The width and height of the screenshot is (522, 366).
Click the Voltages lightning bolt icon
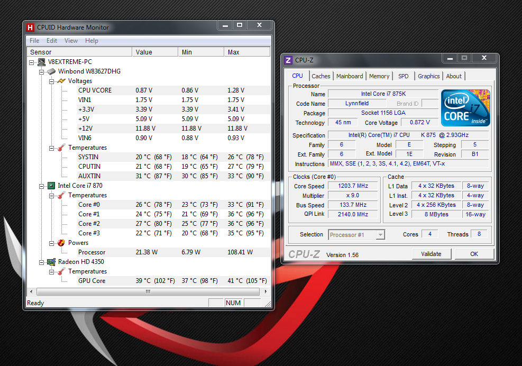pos(61,81)
